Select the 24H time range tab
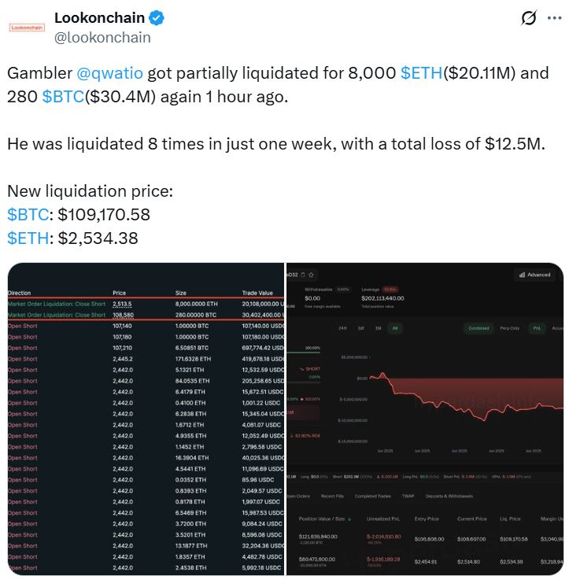The width and height of the screenshot is (569, 580). pyautogui.click(x=342, y=328)
